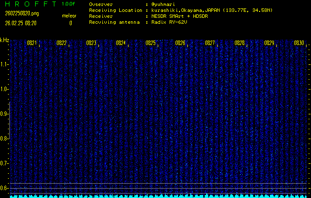Select the 0823 time marker

[x=91, y=43]
